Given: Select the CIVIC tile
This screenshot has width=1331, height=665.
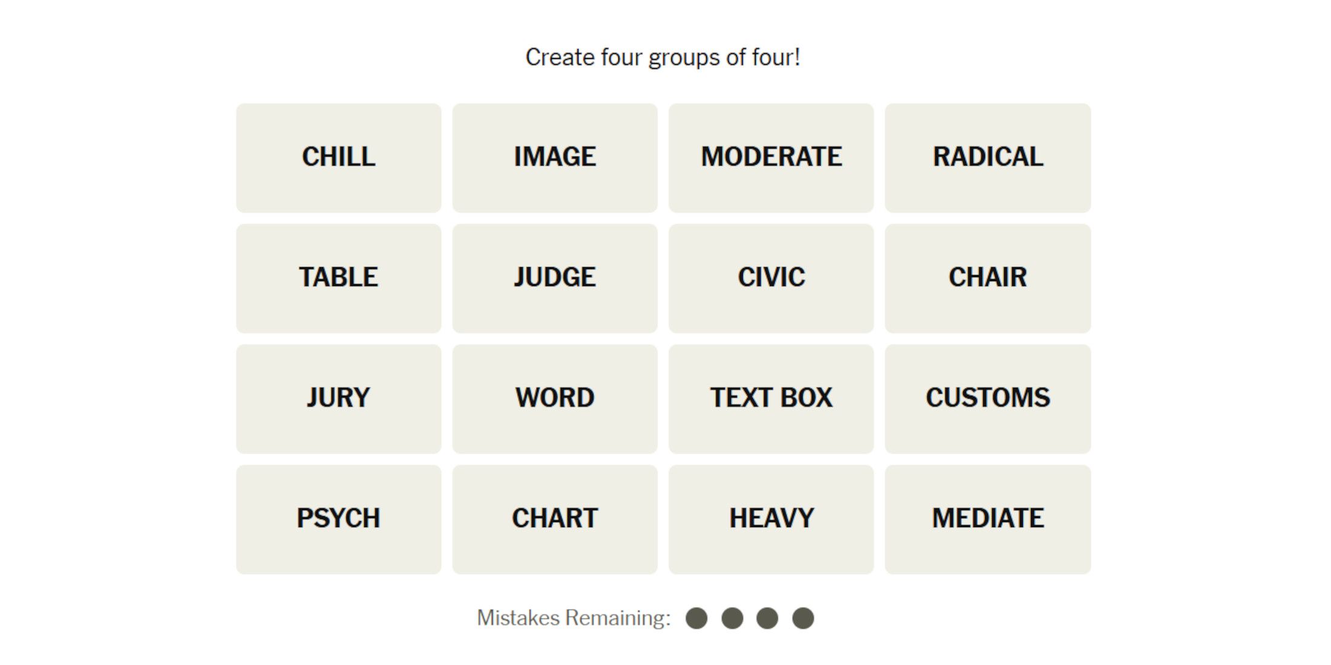Looking at the screenshot, I should tap(771, 278).
